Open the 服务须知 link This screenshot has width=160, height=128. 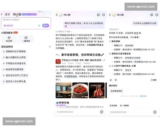tap(143, 96)
